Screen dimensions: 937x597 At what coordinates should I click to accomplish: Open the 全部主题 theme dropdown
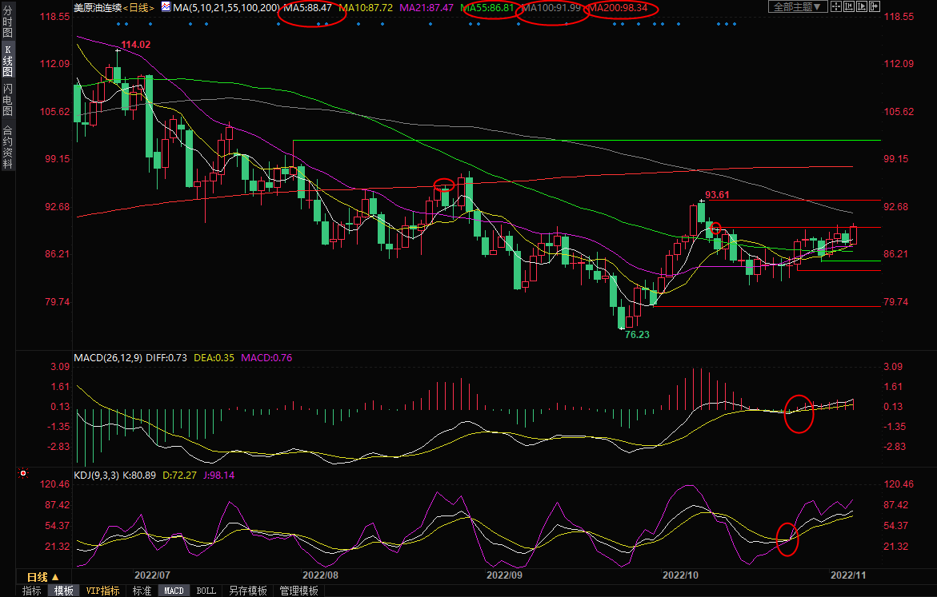coord(795,6)
